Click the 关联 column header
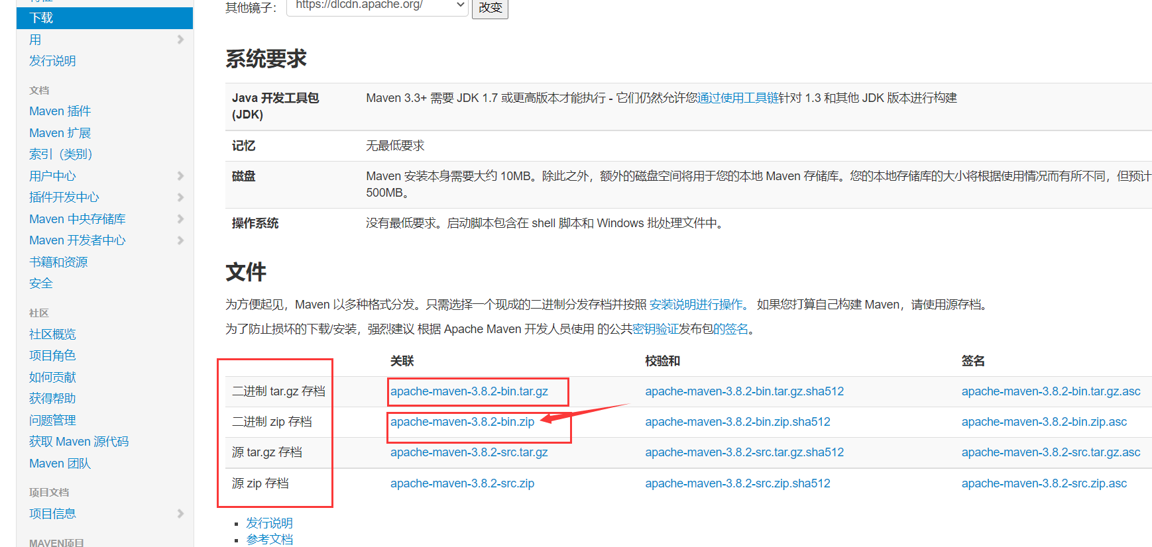 (402, 361)
